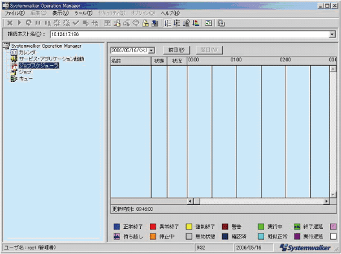Viewport: 341px width, 254px height.
Task: Click the red 異常終了 legend swatch
Action: [x=153, y=227]
